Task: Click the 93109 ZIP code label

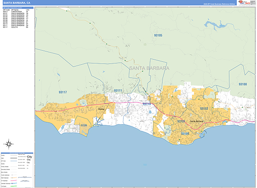Action: pos(185,134)
